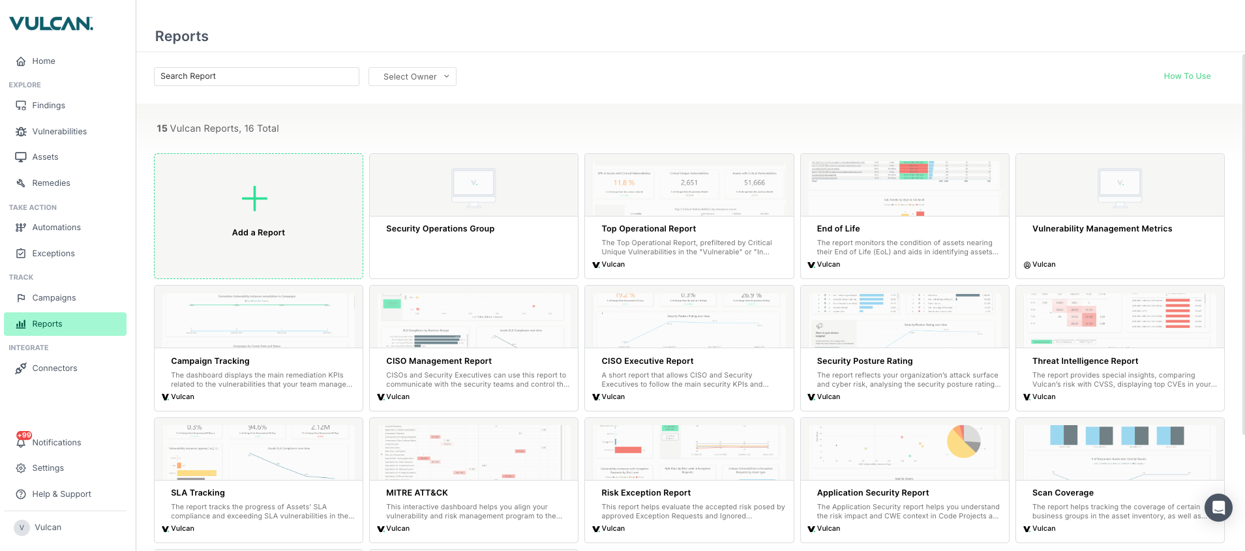This screenshot has height=551, width=1245.
Task: Open the Security Operations Group report
Action: click(x=440, y=229)
